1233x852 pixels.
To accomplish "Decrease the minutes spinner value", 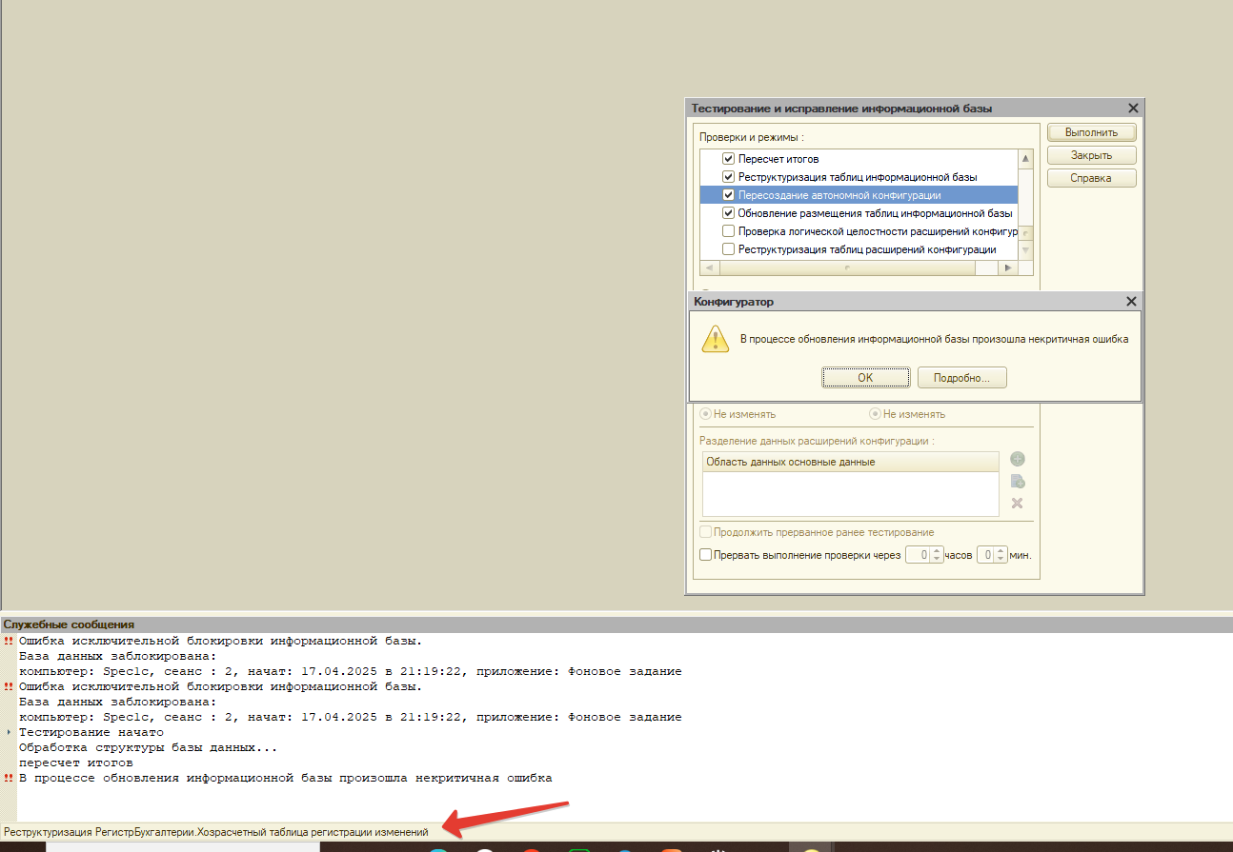I will (x=1001, y=559).
